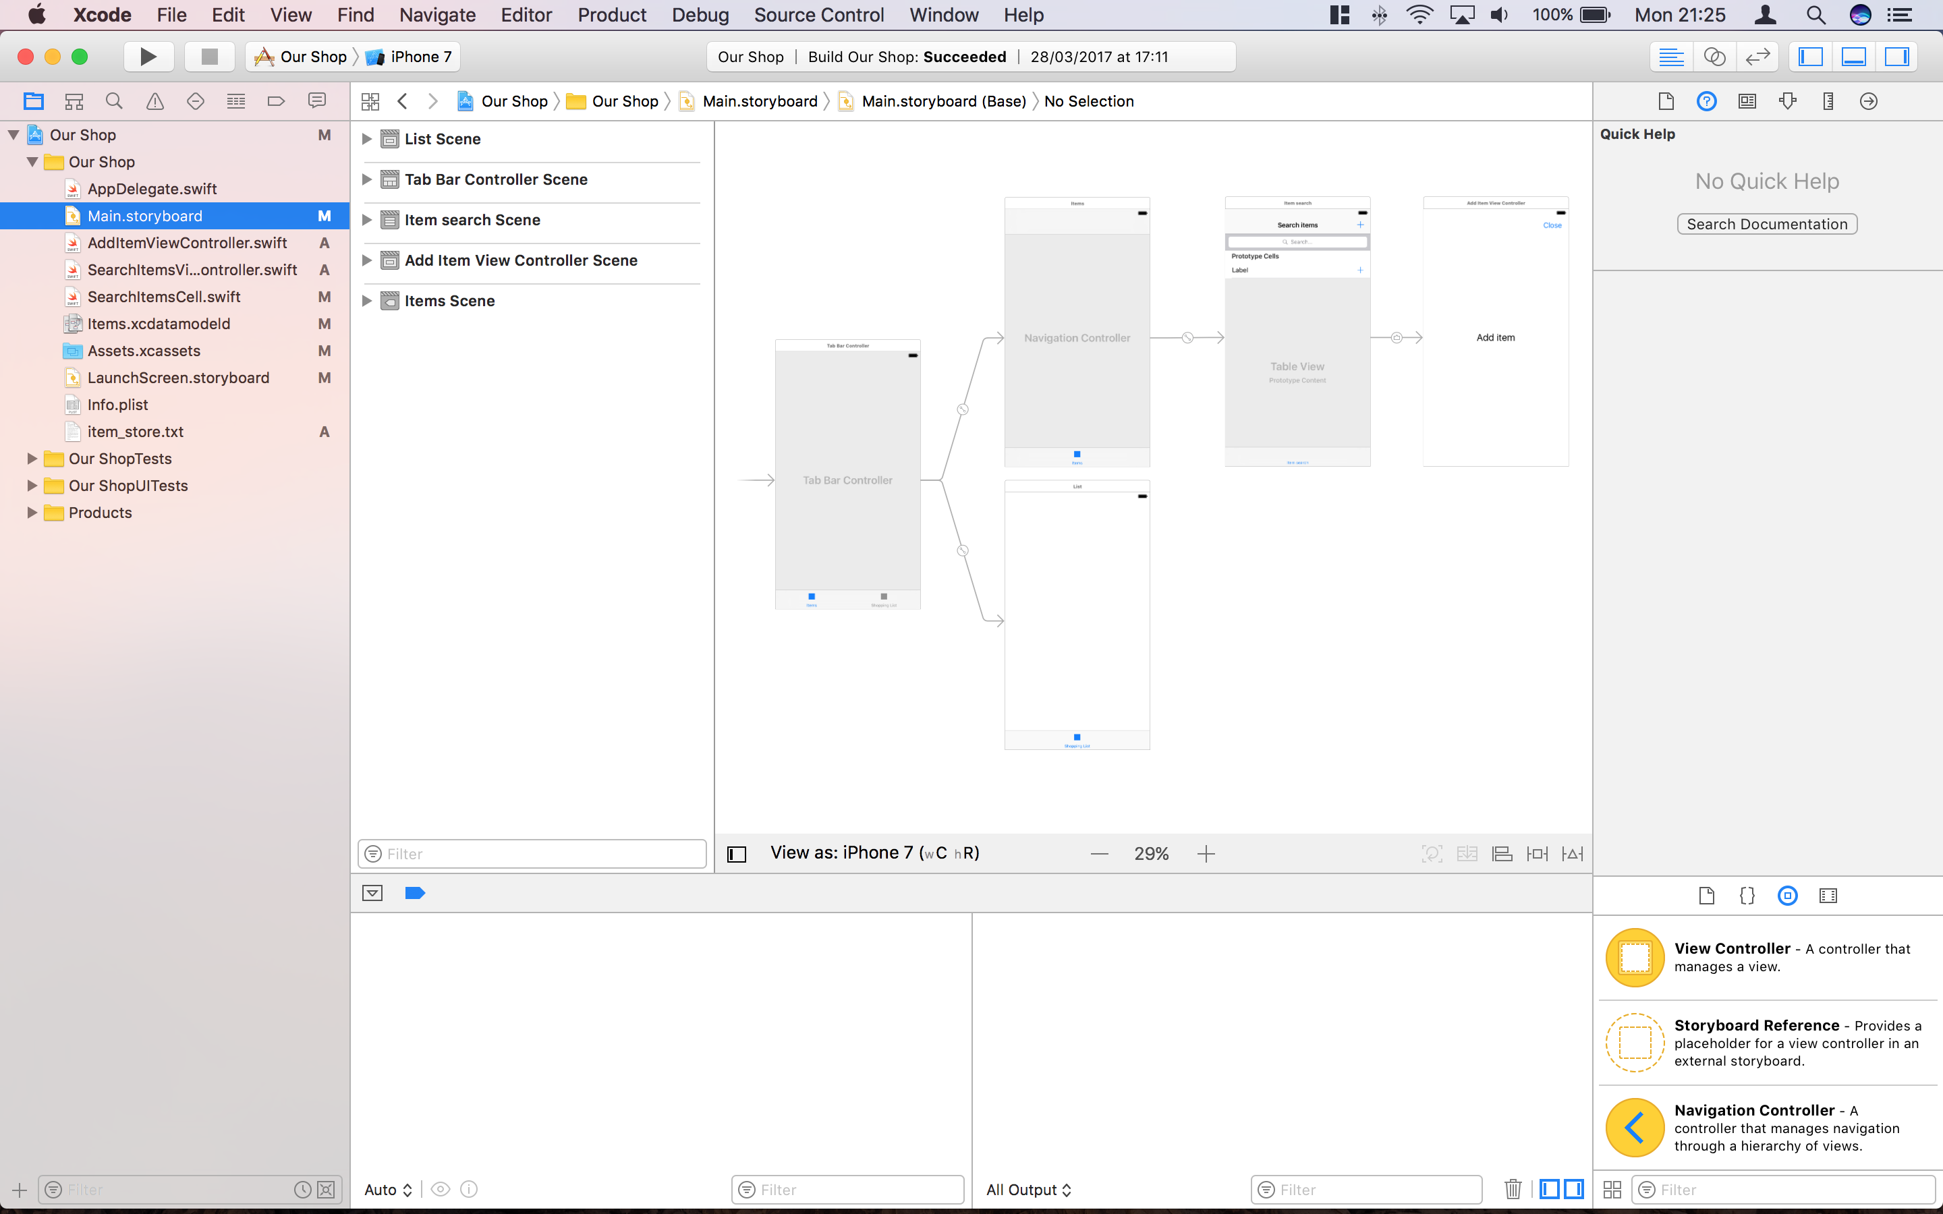The height and width of the screenshot is (1214, 1943).
Task: Click Search Documentation button
Action: [x=1766, y=224]
